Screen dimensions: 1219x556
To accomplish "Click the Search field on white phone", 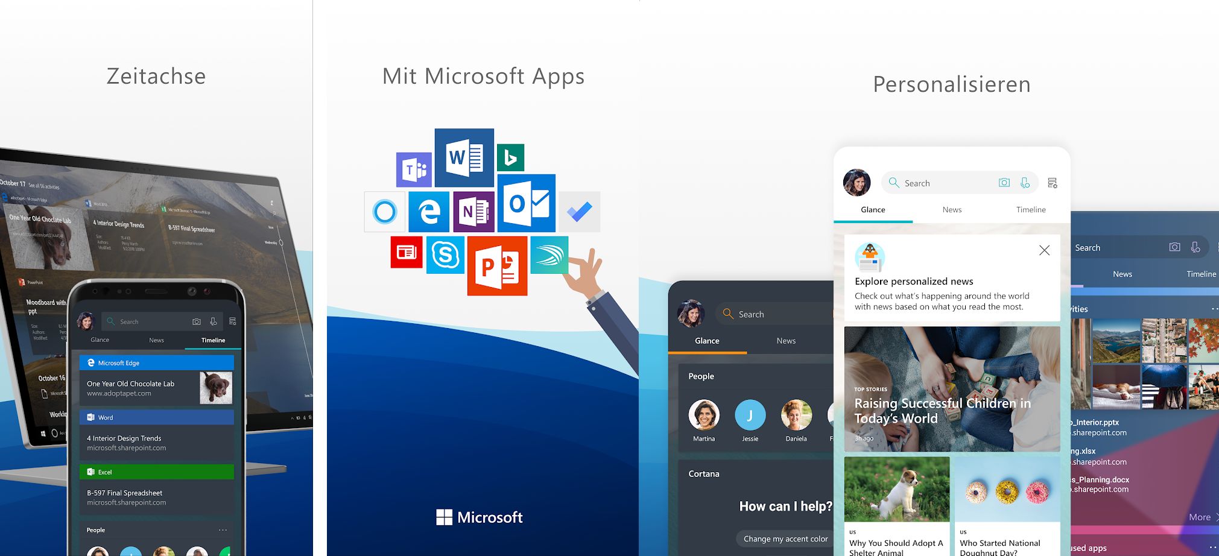I will click(960, 183).
